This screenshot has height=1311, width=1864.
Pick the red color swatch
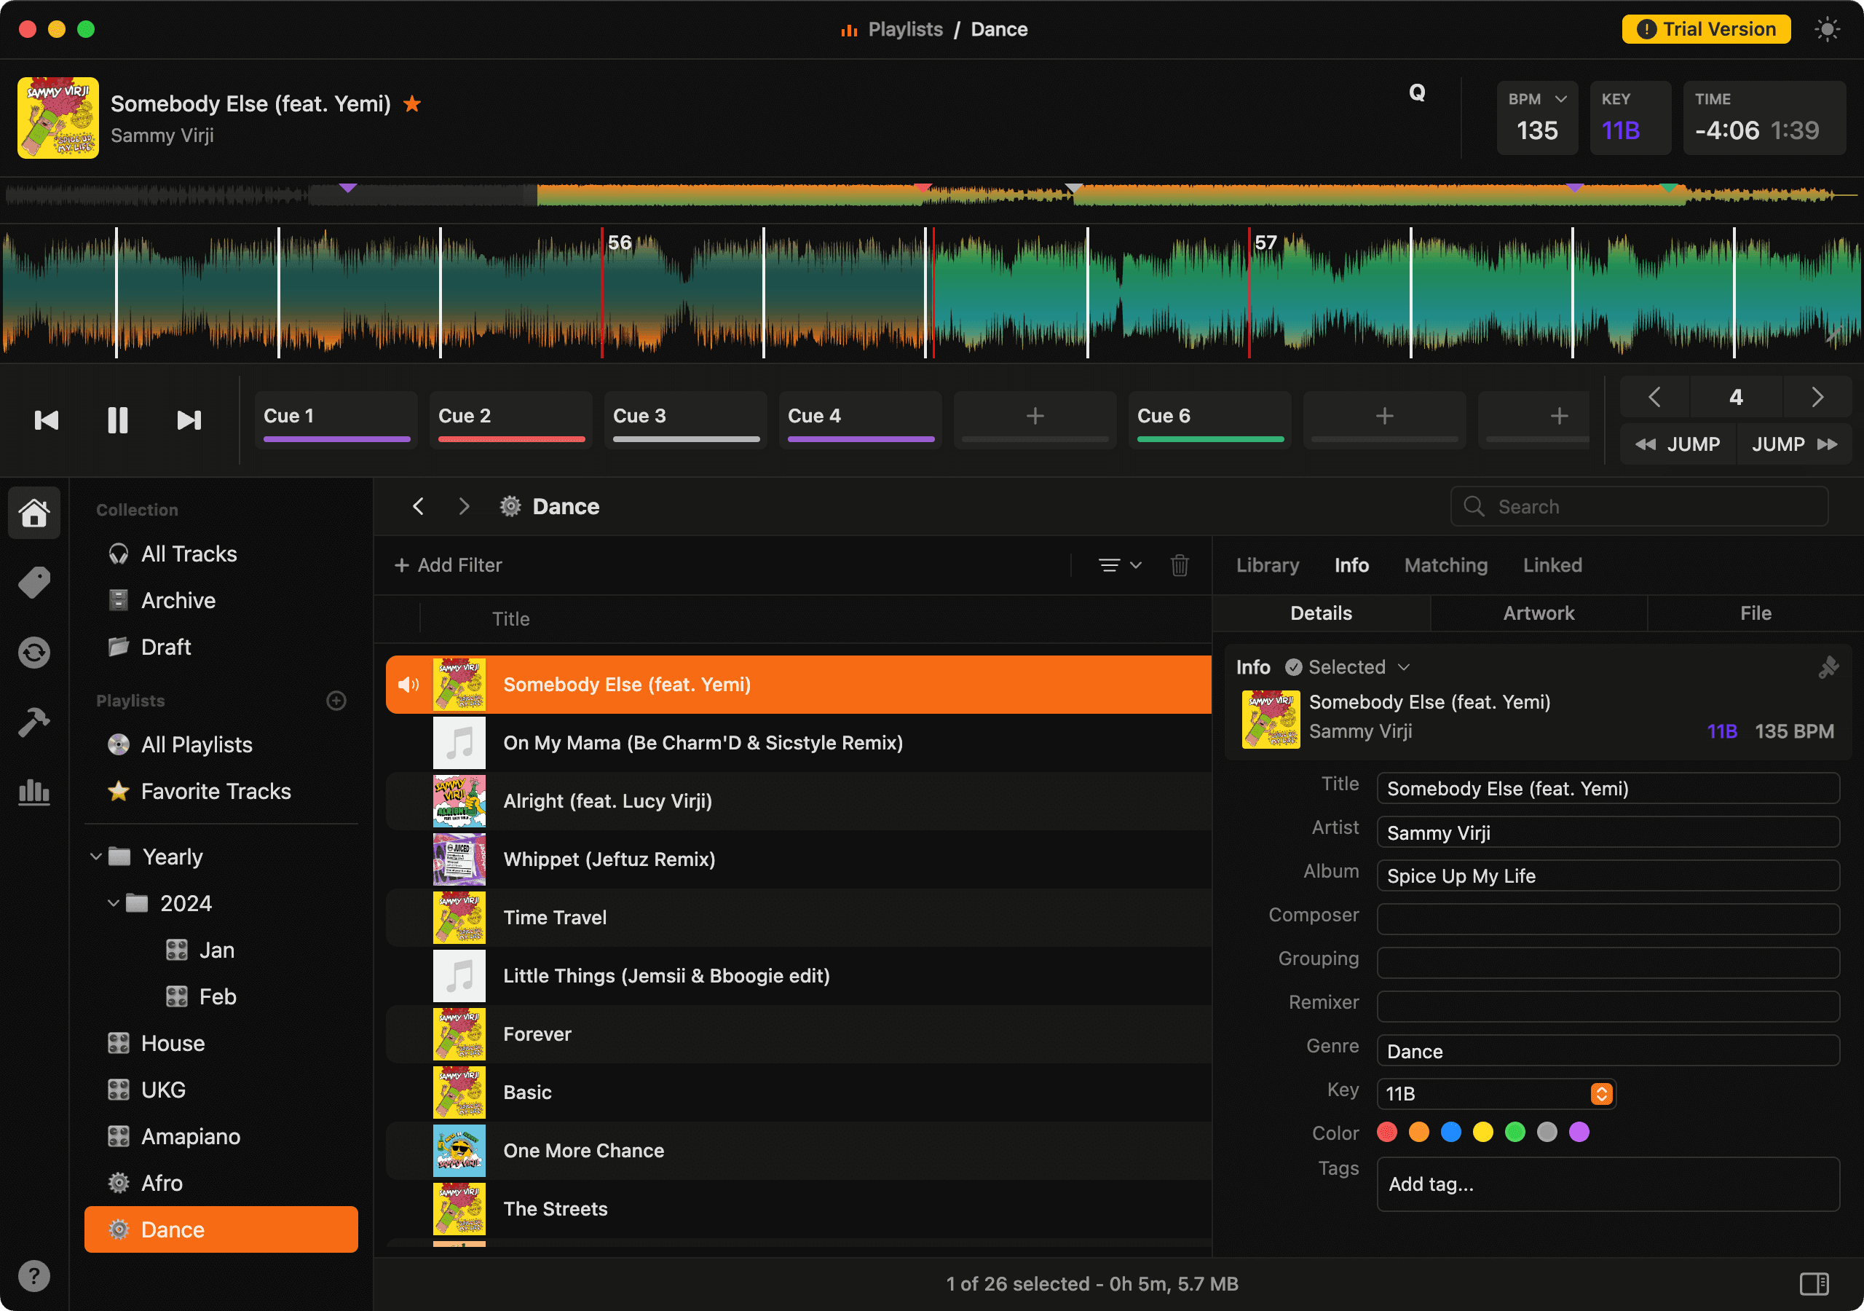click(1386, 1132)
